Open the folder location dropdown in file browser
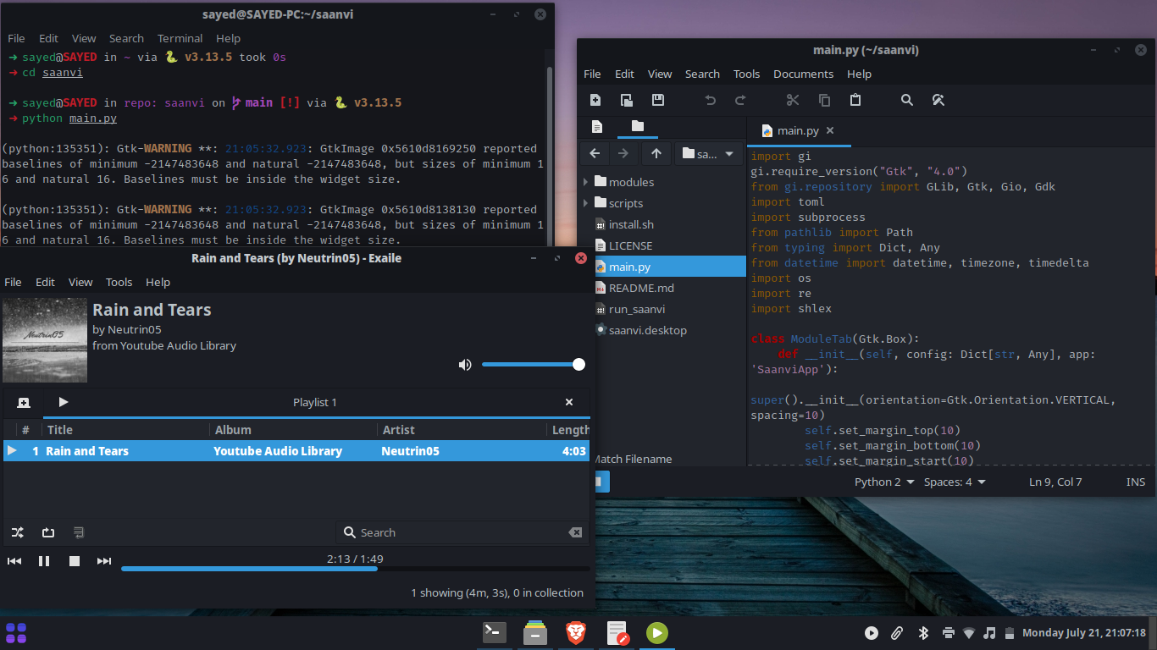 point(709,153)
